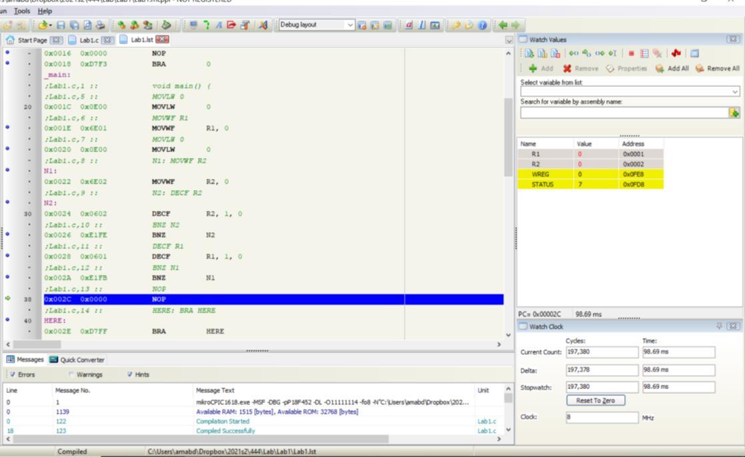Image resolution: width=745 pixels, height=457 pixels.
Task: Click the Step Out debugger icon
Action: pyautogui.click(x=600, y=53)
